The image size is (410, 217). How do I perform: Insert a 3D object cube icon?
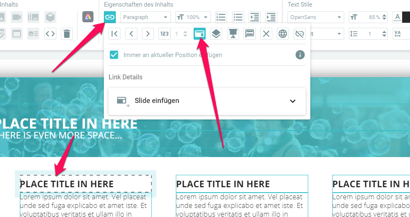pyautogui.click(x=50, y=17)
